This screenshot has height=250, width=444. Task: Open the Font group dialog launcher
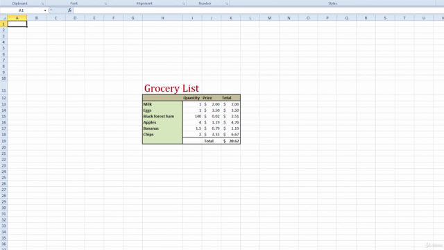point(105,3)
